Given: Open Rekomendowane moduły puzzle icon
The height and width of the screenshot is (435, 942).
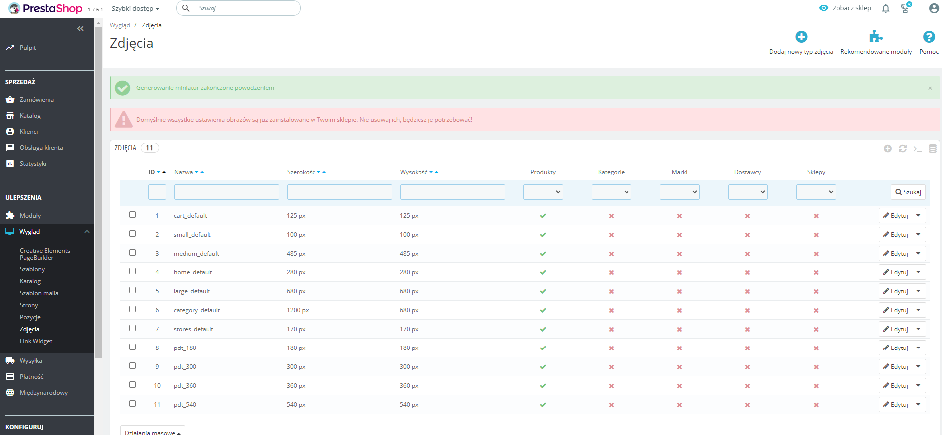Looking at the screenshot, I should pos(876,37).
